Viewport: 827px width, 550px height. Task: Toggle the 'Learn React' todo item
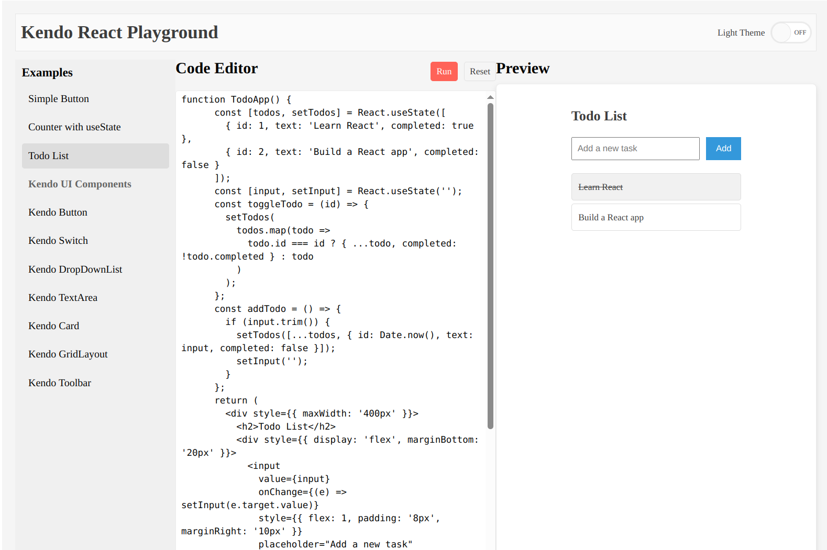tap(656, 187)
